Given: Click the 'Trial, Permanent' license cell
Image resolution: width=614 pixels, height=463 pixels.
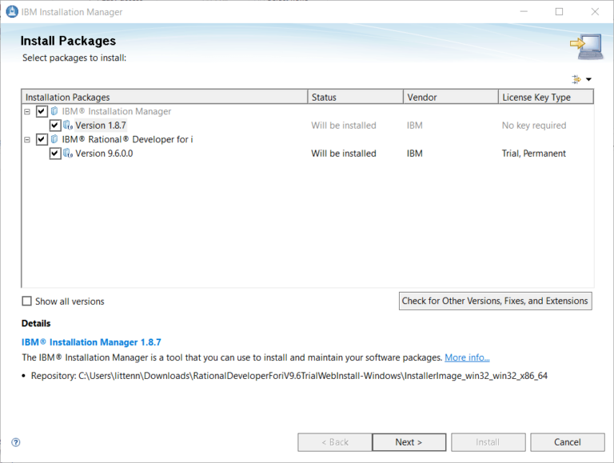Looking at the screenshot, I should coord(534,154).
